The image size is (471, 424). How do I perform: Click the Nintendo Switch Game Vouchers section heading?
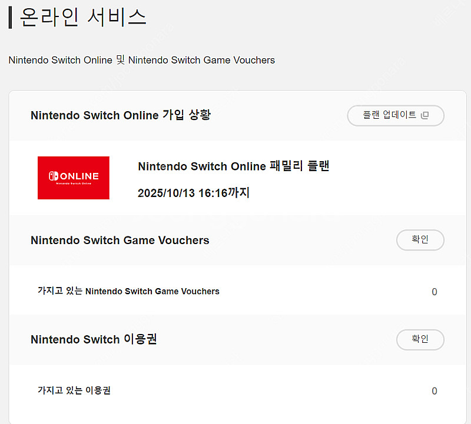120,240
